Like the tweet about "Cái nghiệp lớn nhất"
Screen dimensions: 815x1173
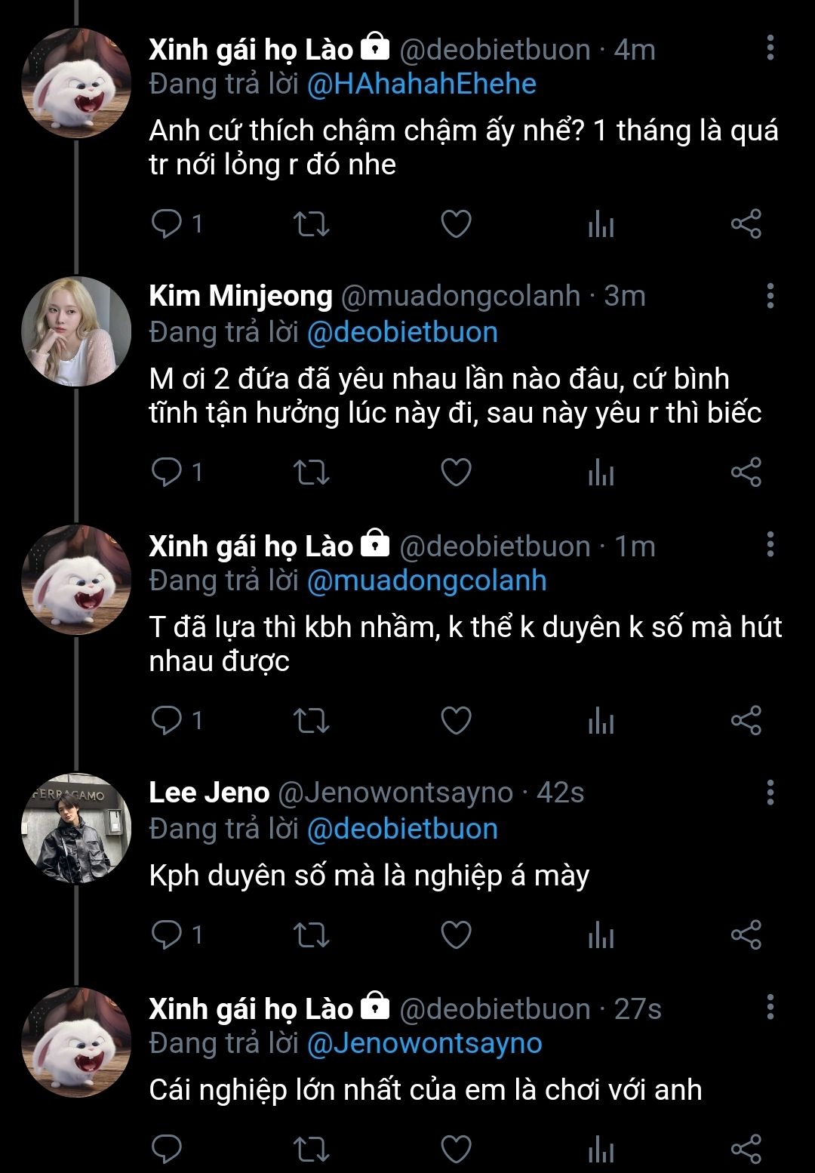pos(456,1149)
